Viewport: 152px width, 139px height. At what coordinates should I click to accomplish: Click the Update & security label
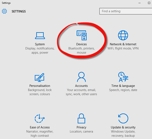(x=123, y=127)
